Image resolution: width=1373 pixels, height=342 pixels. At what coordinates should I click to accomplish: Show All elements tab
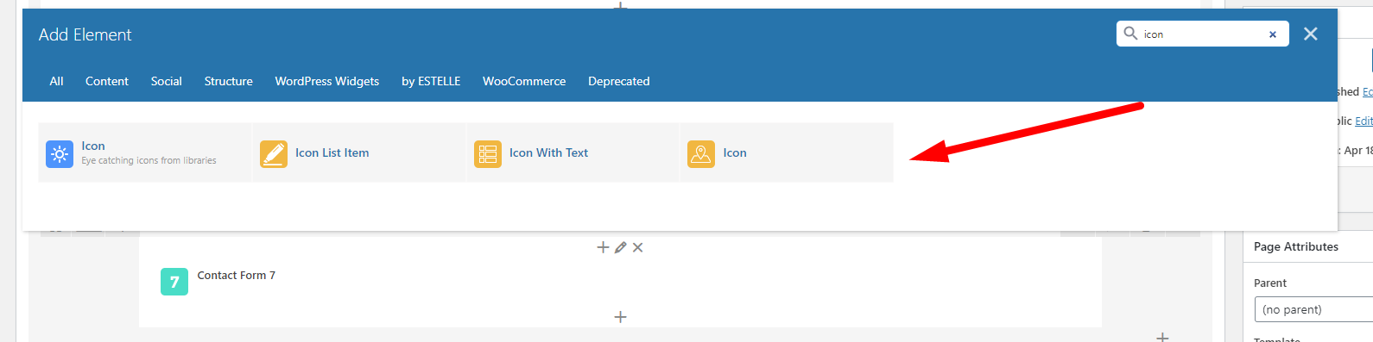(x=56, y=81)
